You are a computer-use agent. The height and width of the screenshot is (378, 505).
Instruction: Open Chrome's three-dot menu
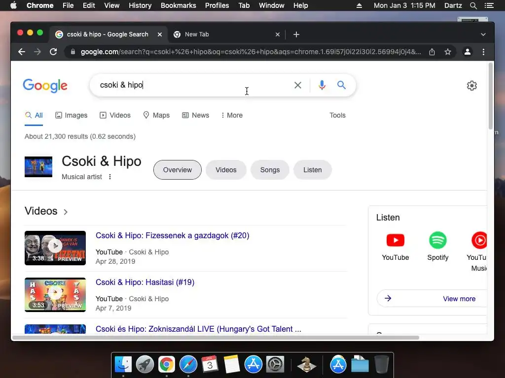483,52
